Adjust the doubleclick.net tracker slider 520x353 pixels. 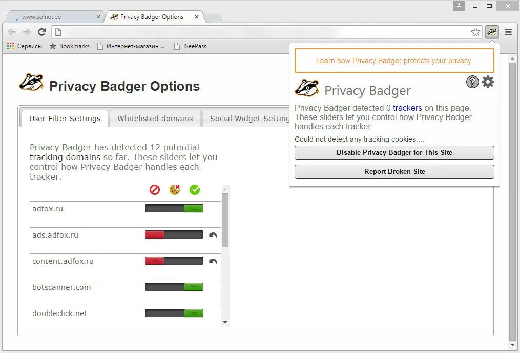[x=174, y=313]
